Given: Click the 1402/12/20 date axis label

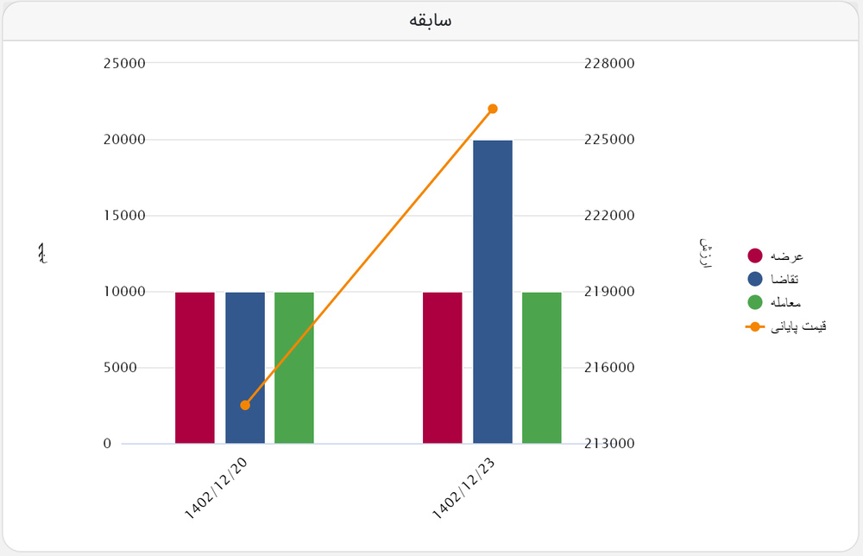Looking at the screenshot, I should pos(216,489).
